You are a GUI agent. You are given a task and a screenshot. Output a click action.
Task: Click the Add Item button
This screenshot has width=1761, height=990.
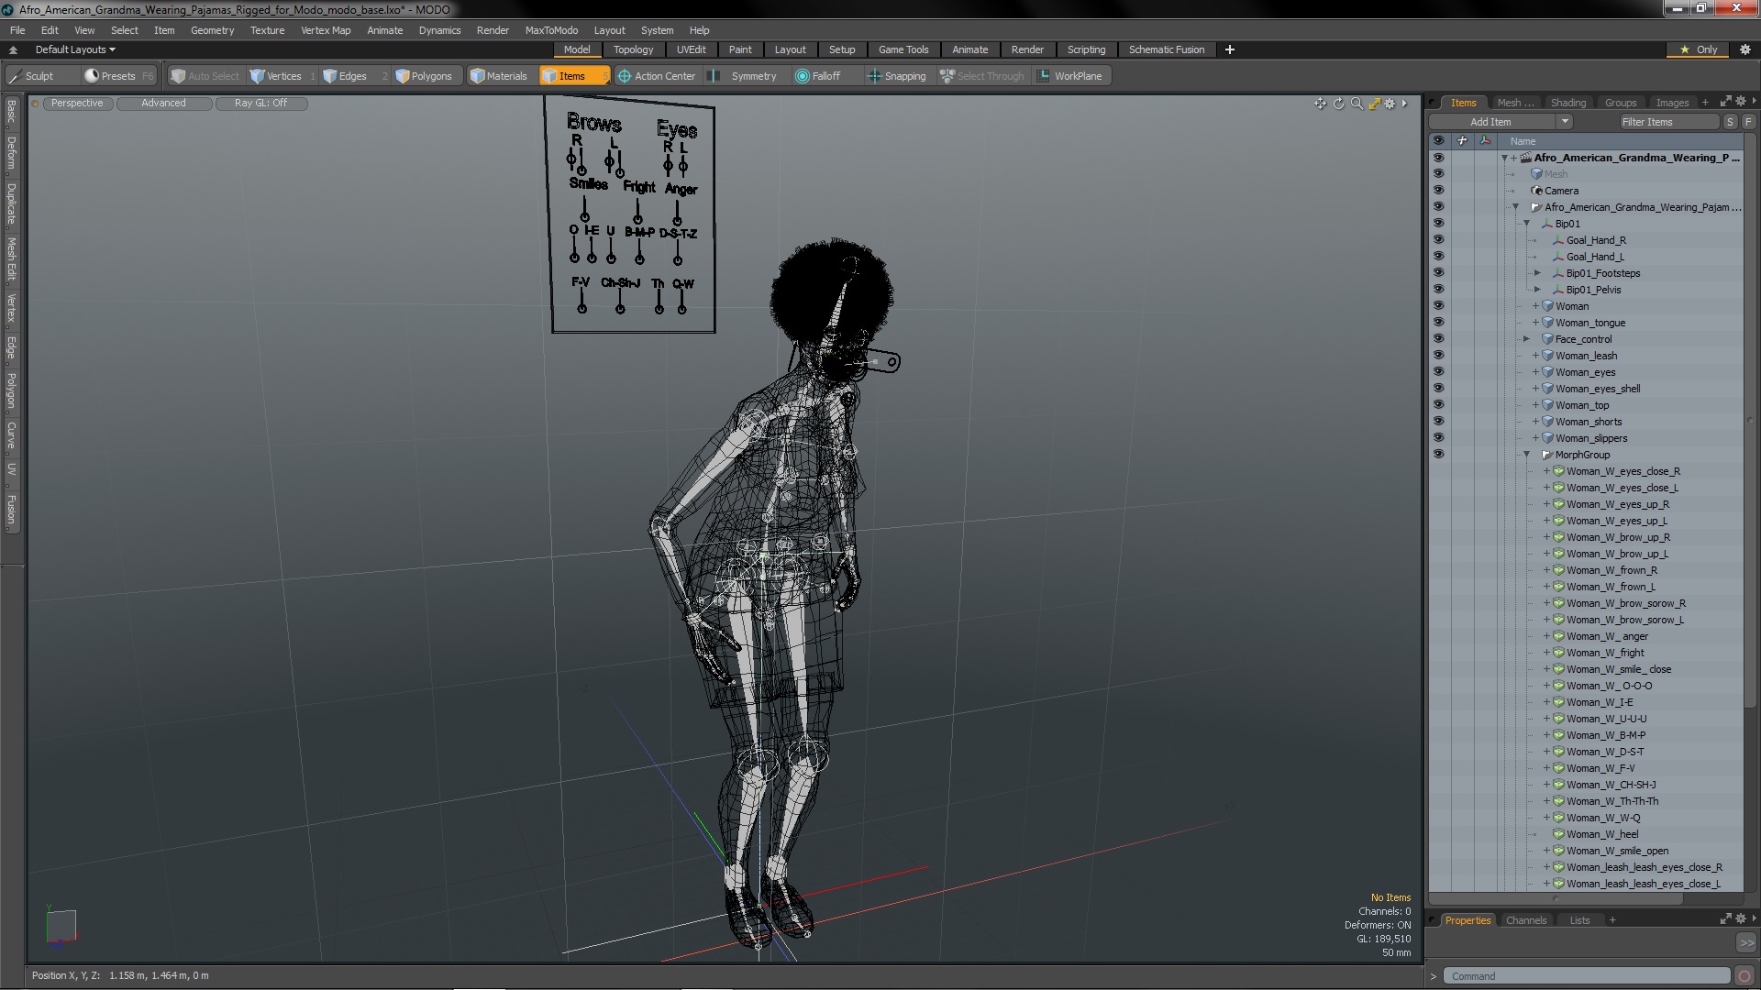[1490, 122]
